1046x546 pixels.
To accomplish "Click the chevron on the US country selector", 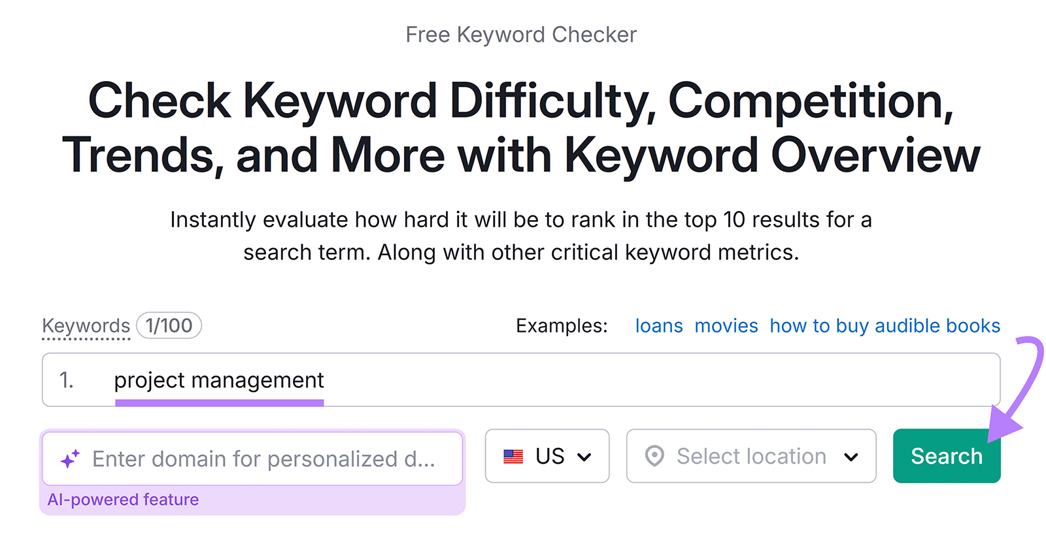I will click(585, 458).
